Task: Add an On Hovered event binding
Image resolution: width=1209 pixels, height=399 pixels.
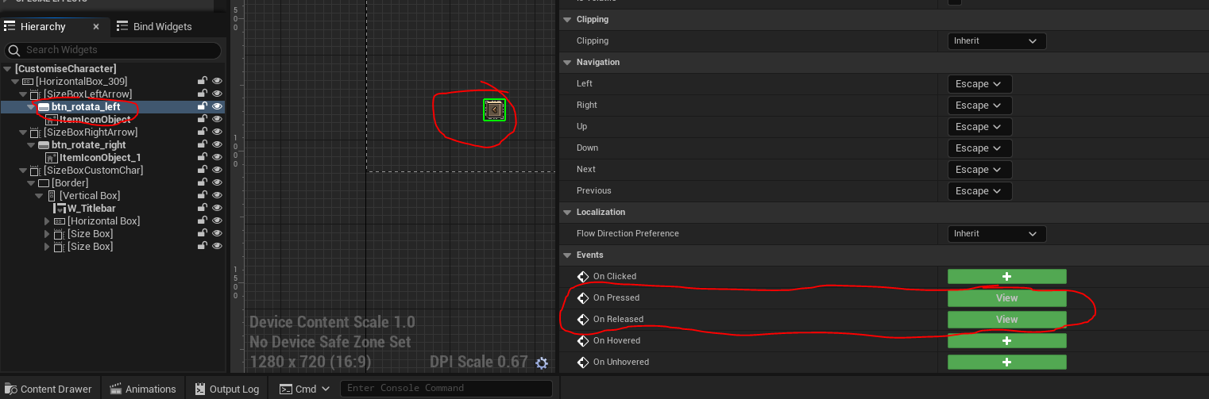Action: (x=1006, y=340)
